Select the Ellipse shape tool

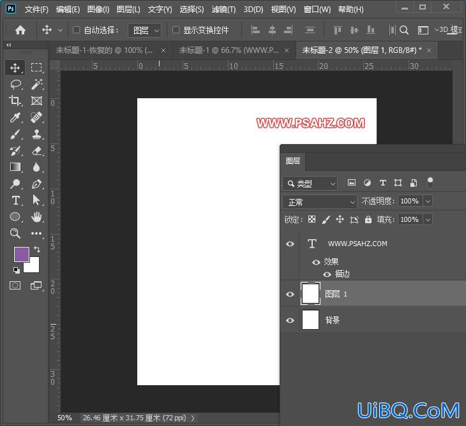(15, 217)
